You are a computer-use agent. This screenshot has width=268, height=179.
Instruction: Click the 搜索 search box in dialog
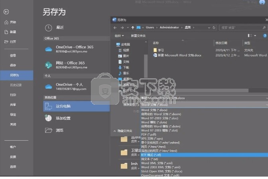click(x=243, y=28)
